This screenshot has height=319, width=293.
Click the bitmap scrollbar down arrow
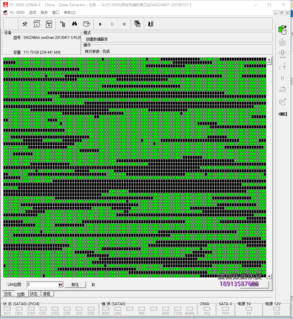[x=269, y=276]
